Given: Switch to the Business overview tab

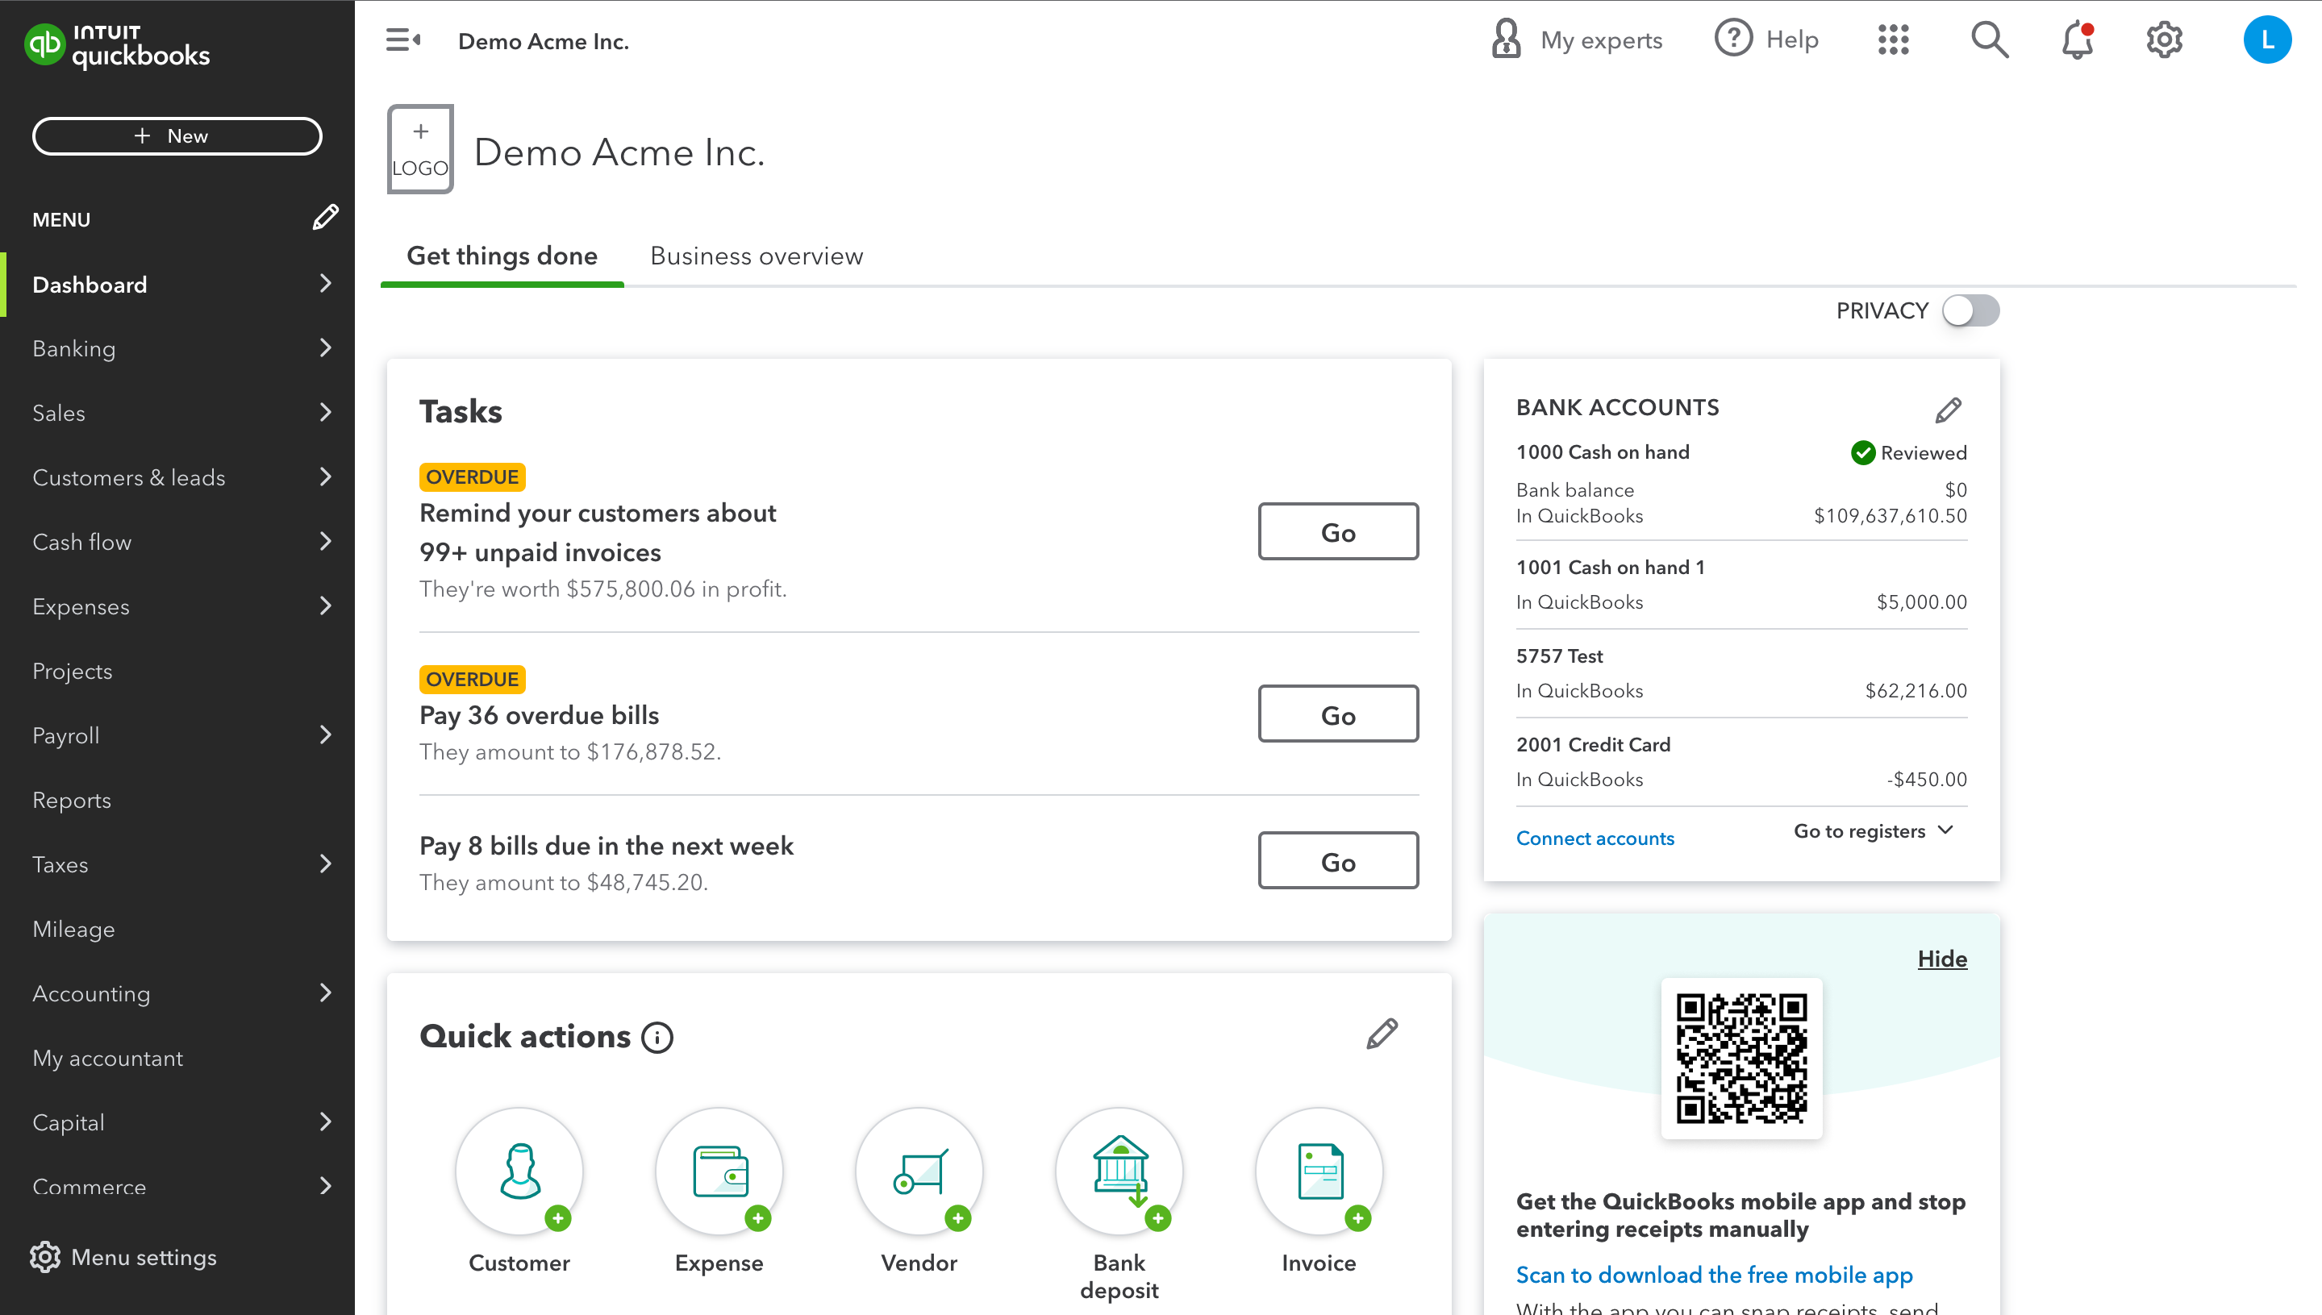Looking at the screenshot, I should point(756,255).
